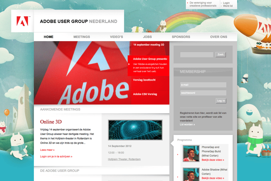Click 'Login om je in te schrijven »'
271x181 pixels.
pyautogui.click(x=56, y=156)
